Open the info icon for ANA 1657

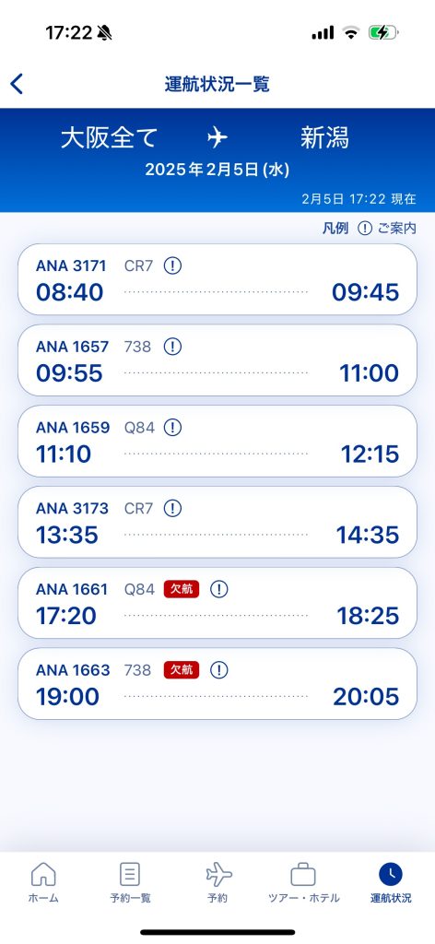[172, 347]
